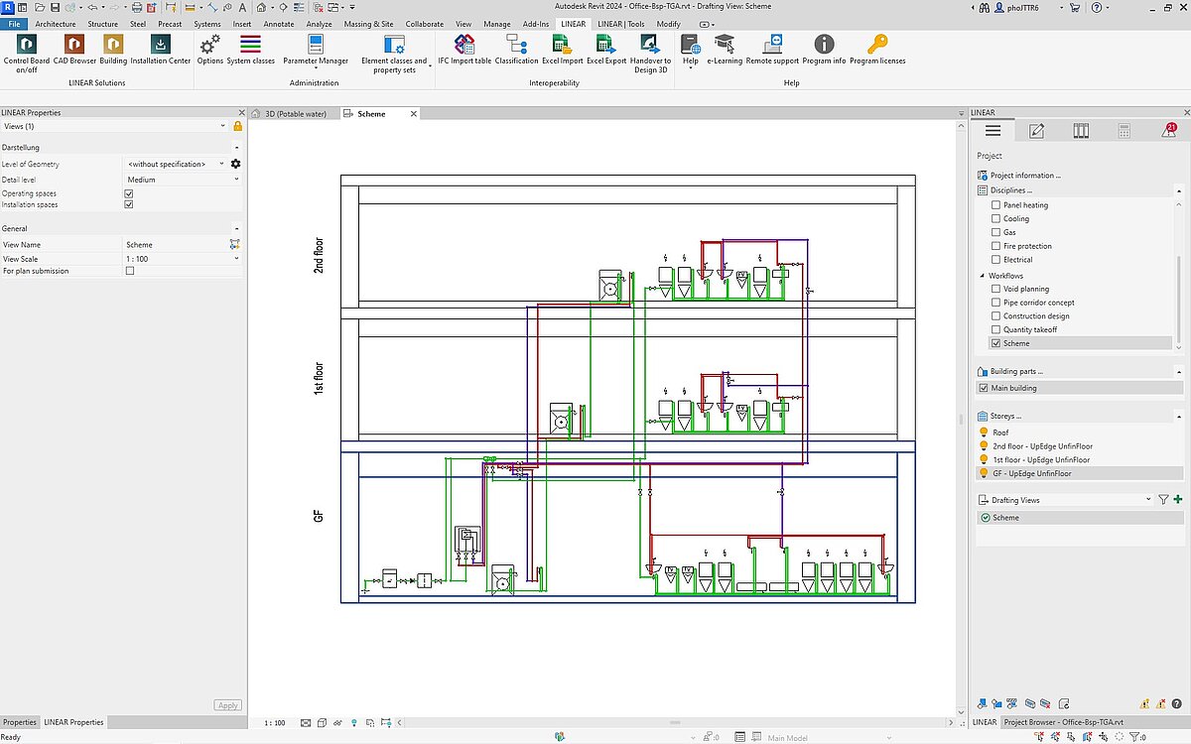Click the Remote support icon
This screenshot has height=744, width=1191.
pyautogui.click(x=772, y=45)
